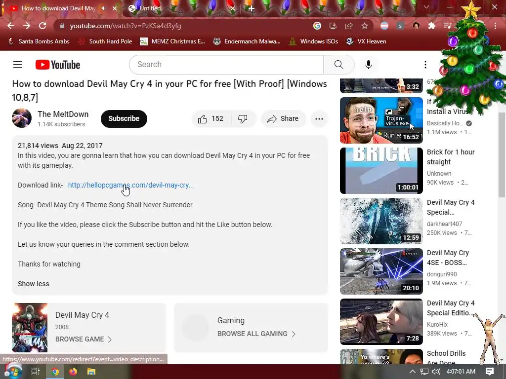Screen dimensions: 506x379
Task: Open media controls in Chrome toolbar
Action: (447, 26)
